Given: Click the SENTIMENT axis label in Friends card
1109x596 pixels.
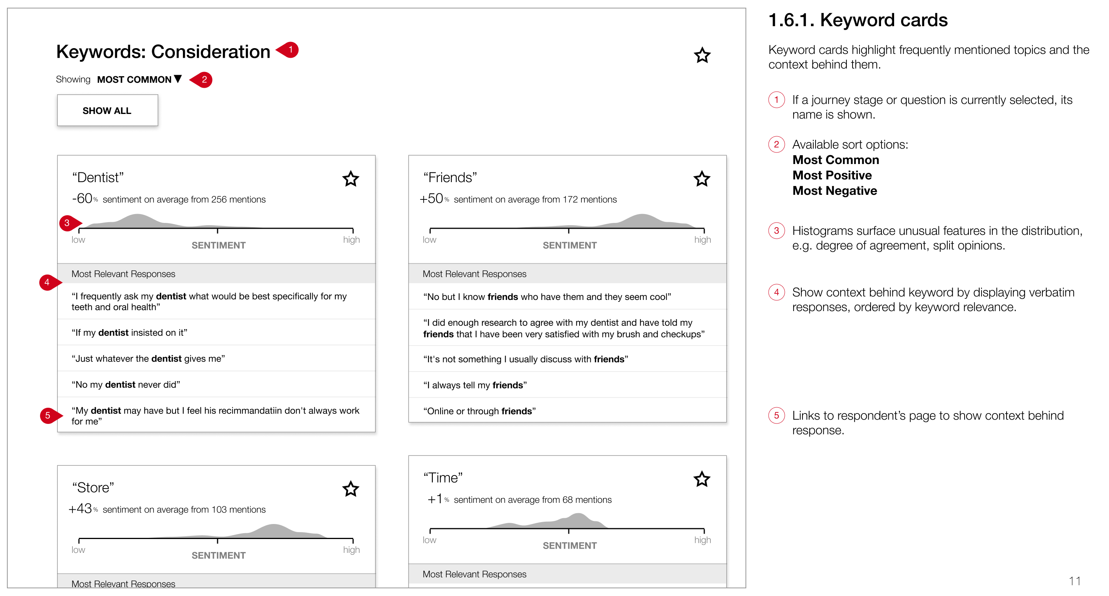Looking at the screenshot, I should point(570,245).
